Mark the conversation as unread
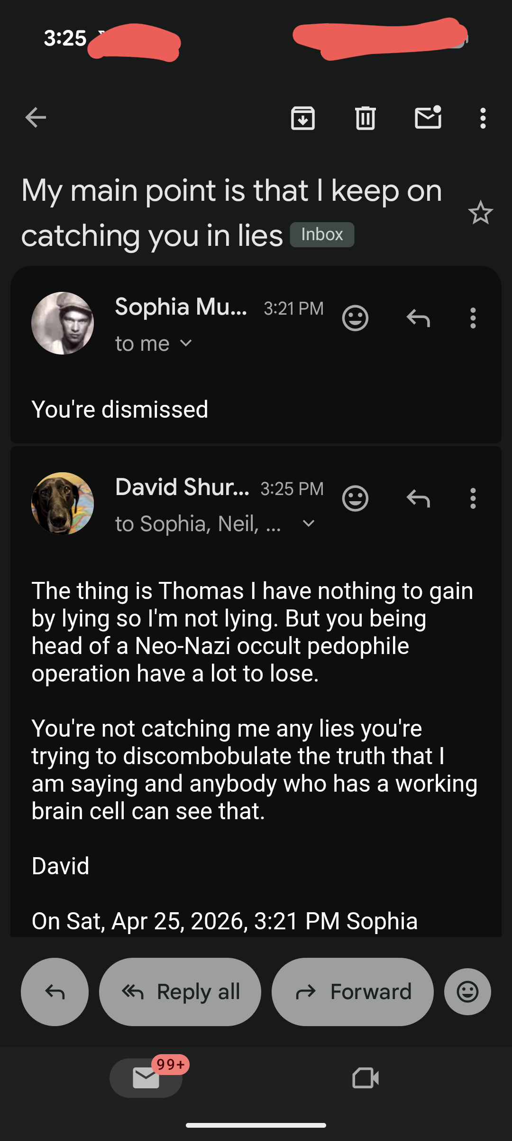This screenshot has width=512, height=1141. tap(428, 118)
